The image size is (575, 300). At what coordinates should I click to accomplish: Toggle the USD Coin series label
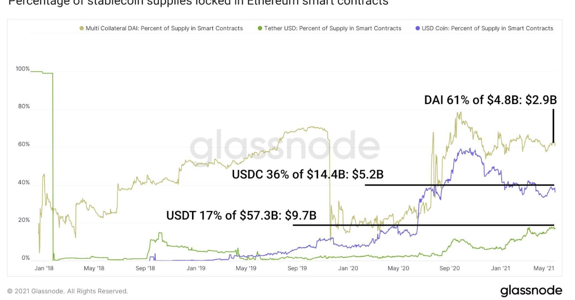(487, 28)
